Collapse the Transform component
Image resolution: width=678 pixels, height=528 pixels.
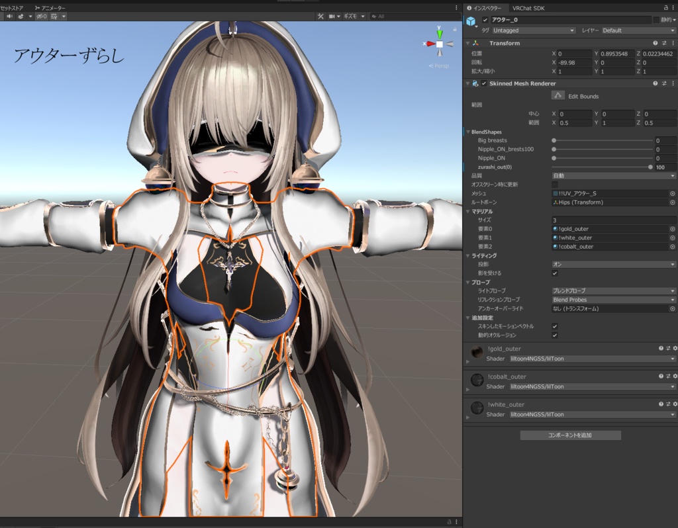467,43
